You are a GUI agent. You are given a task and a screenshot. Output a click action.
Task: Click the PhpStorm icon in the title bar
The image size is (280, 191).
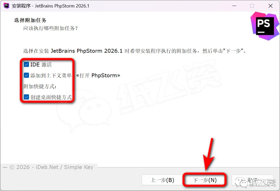(6, 6)
